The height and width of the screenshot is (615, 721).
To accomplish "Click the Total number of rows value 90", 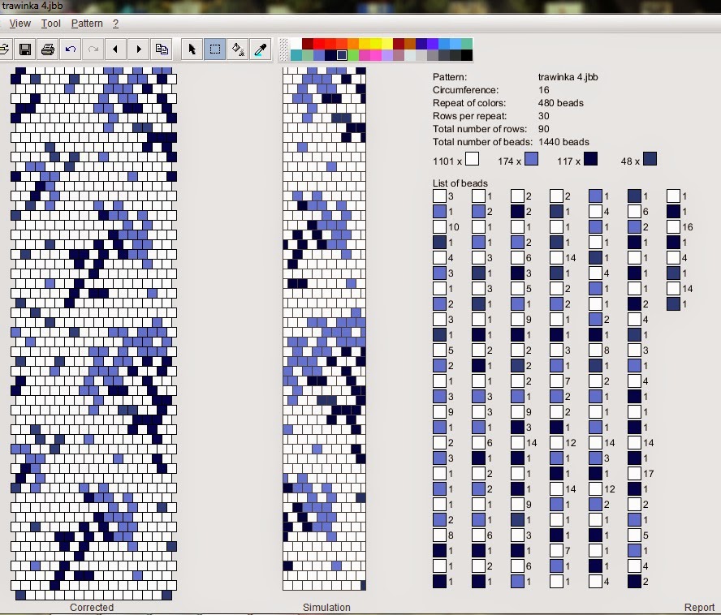I will click(543, 129).
